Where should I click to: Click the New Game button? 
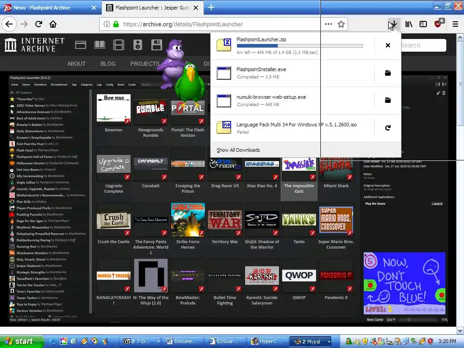375,319
